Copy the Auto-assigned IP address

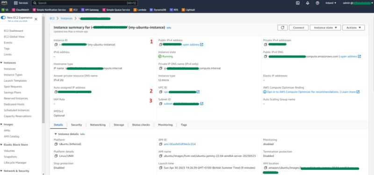pyautogui.click(x=56, y=92)
